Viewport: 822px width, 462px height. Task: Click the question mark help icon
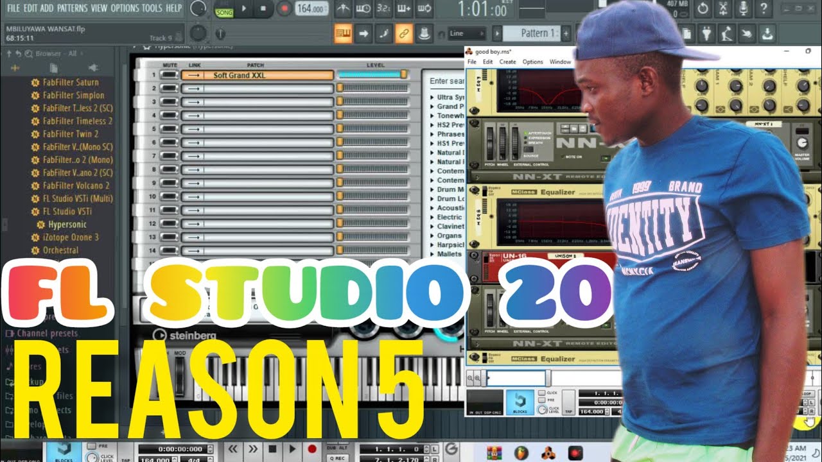pyautogui.click(x=763, y=8)
